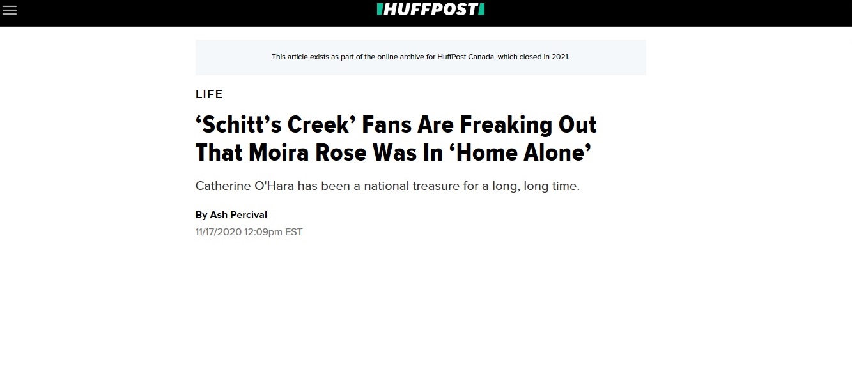Click the 'Home Alone' words in headline
852x373 pixels.
click(519, 152)
